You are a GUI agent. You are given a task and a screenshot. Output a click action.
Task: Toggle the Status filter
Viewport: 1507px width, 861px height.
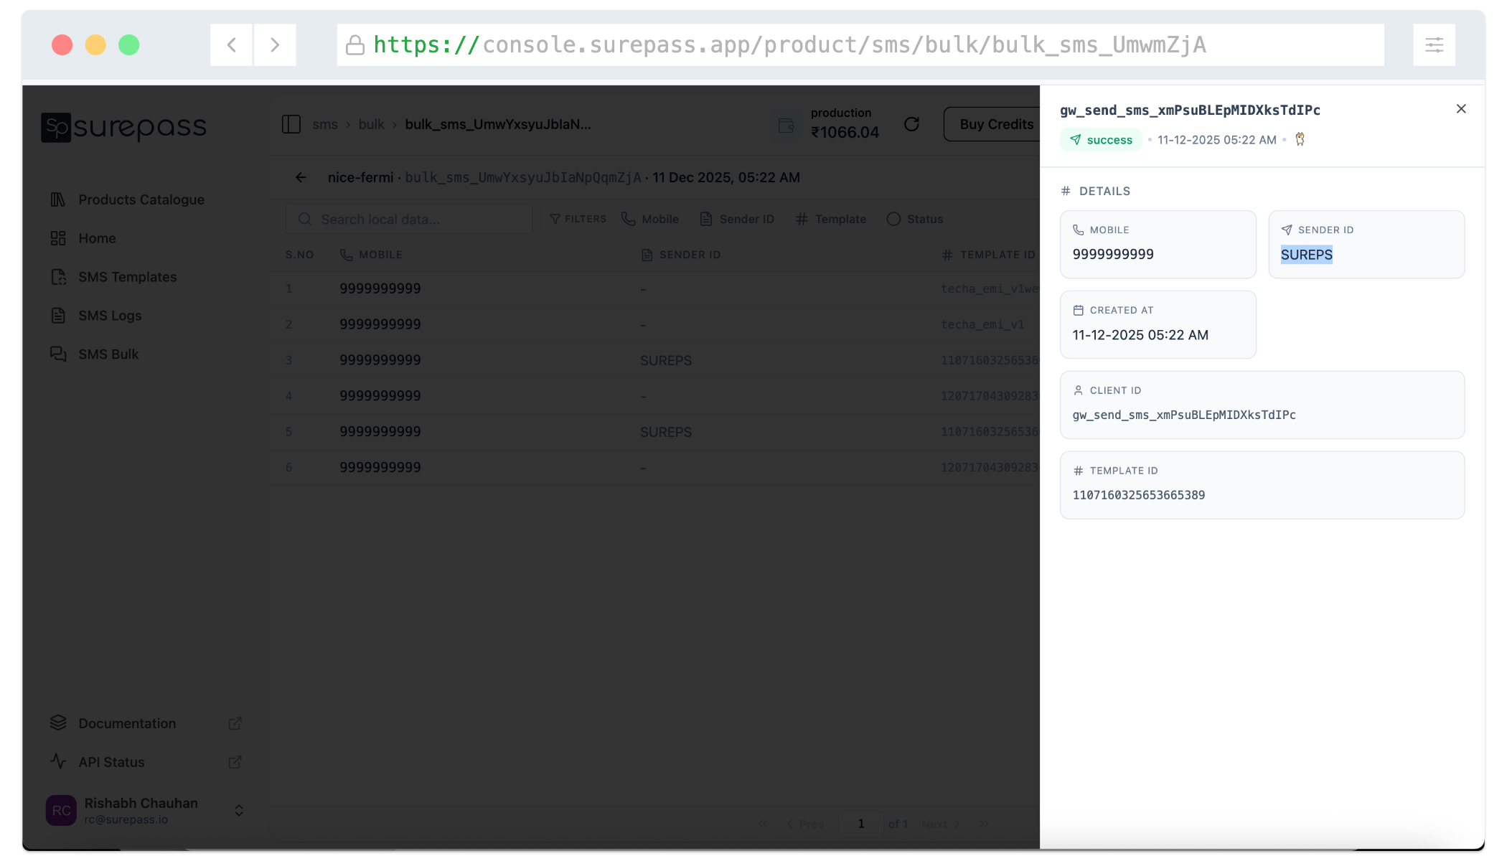[x=915, y=219]
